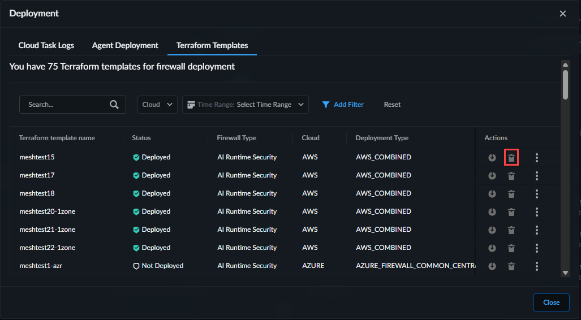This screenshot has height=320, width=581.
Task: Open more actions menu for meshtest15
Action: (x=536, y=158)
